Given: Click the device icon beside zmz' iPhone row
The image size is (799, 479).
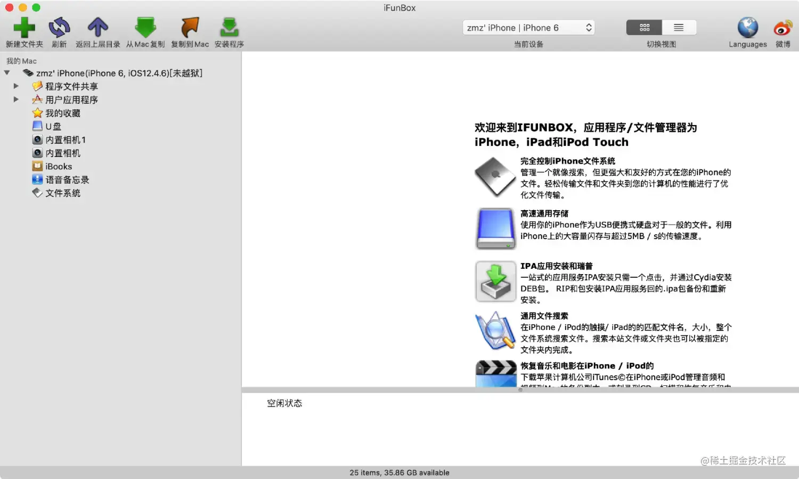Looking at the screenshot, I should pyautogui.click(x=28, y=73).
